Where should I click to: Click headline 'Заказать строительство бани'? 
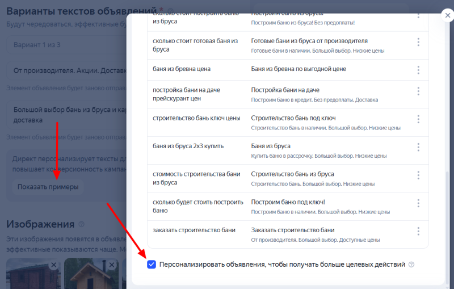point(293,230)
